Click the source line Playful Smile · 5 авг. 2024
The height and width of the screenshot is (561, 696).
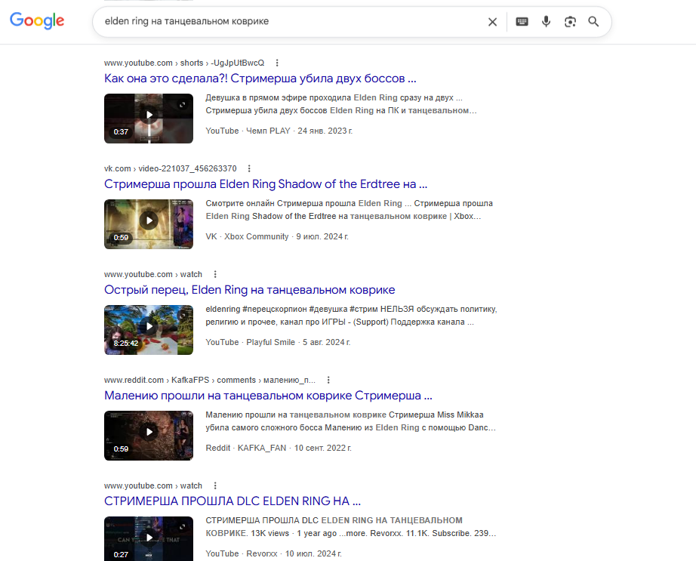tap(278, 342)
